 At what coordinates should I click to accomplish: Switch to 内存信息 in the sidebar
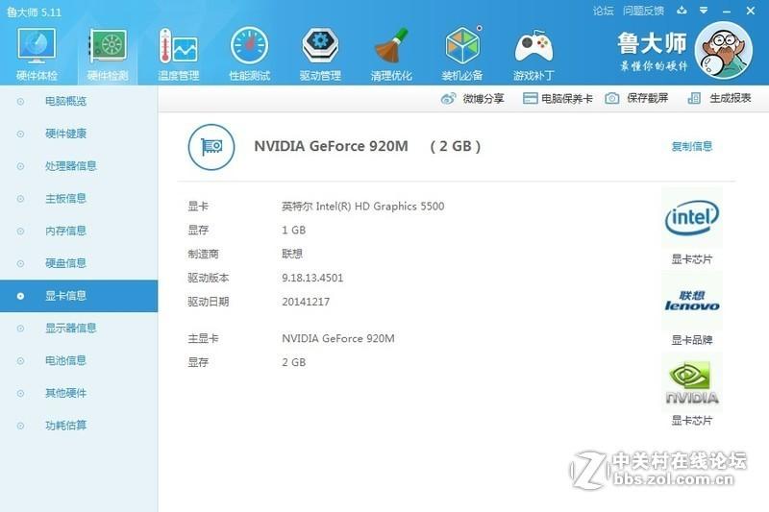(x=65, y=231)
